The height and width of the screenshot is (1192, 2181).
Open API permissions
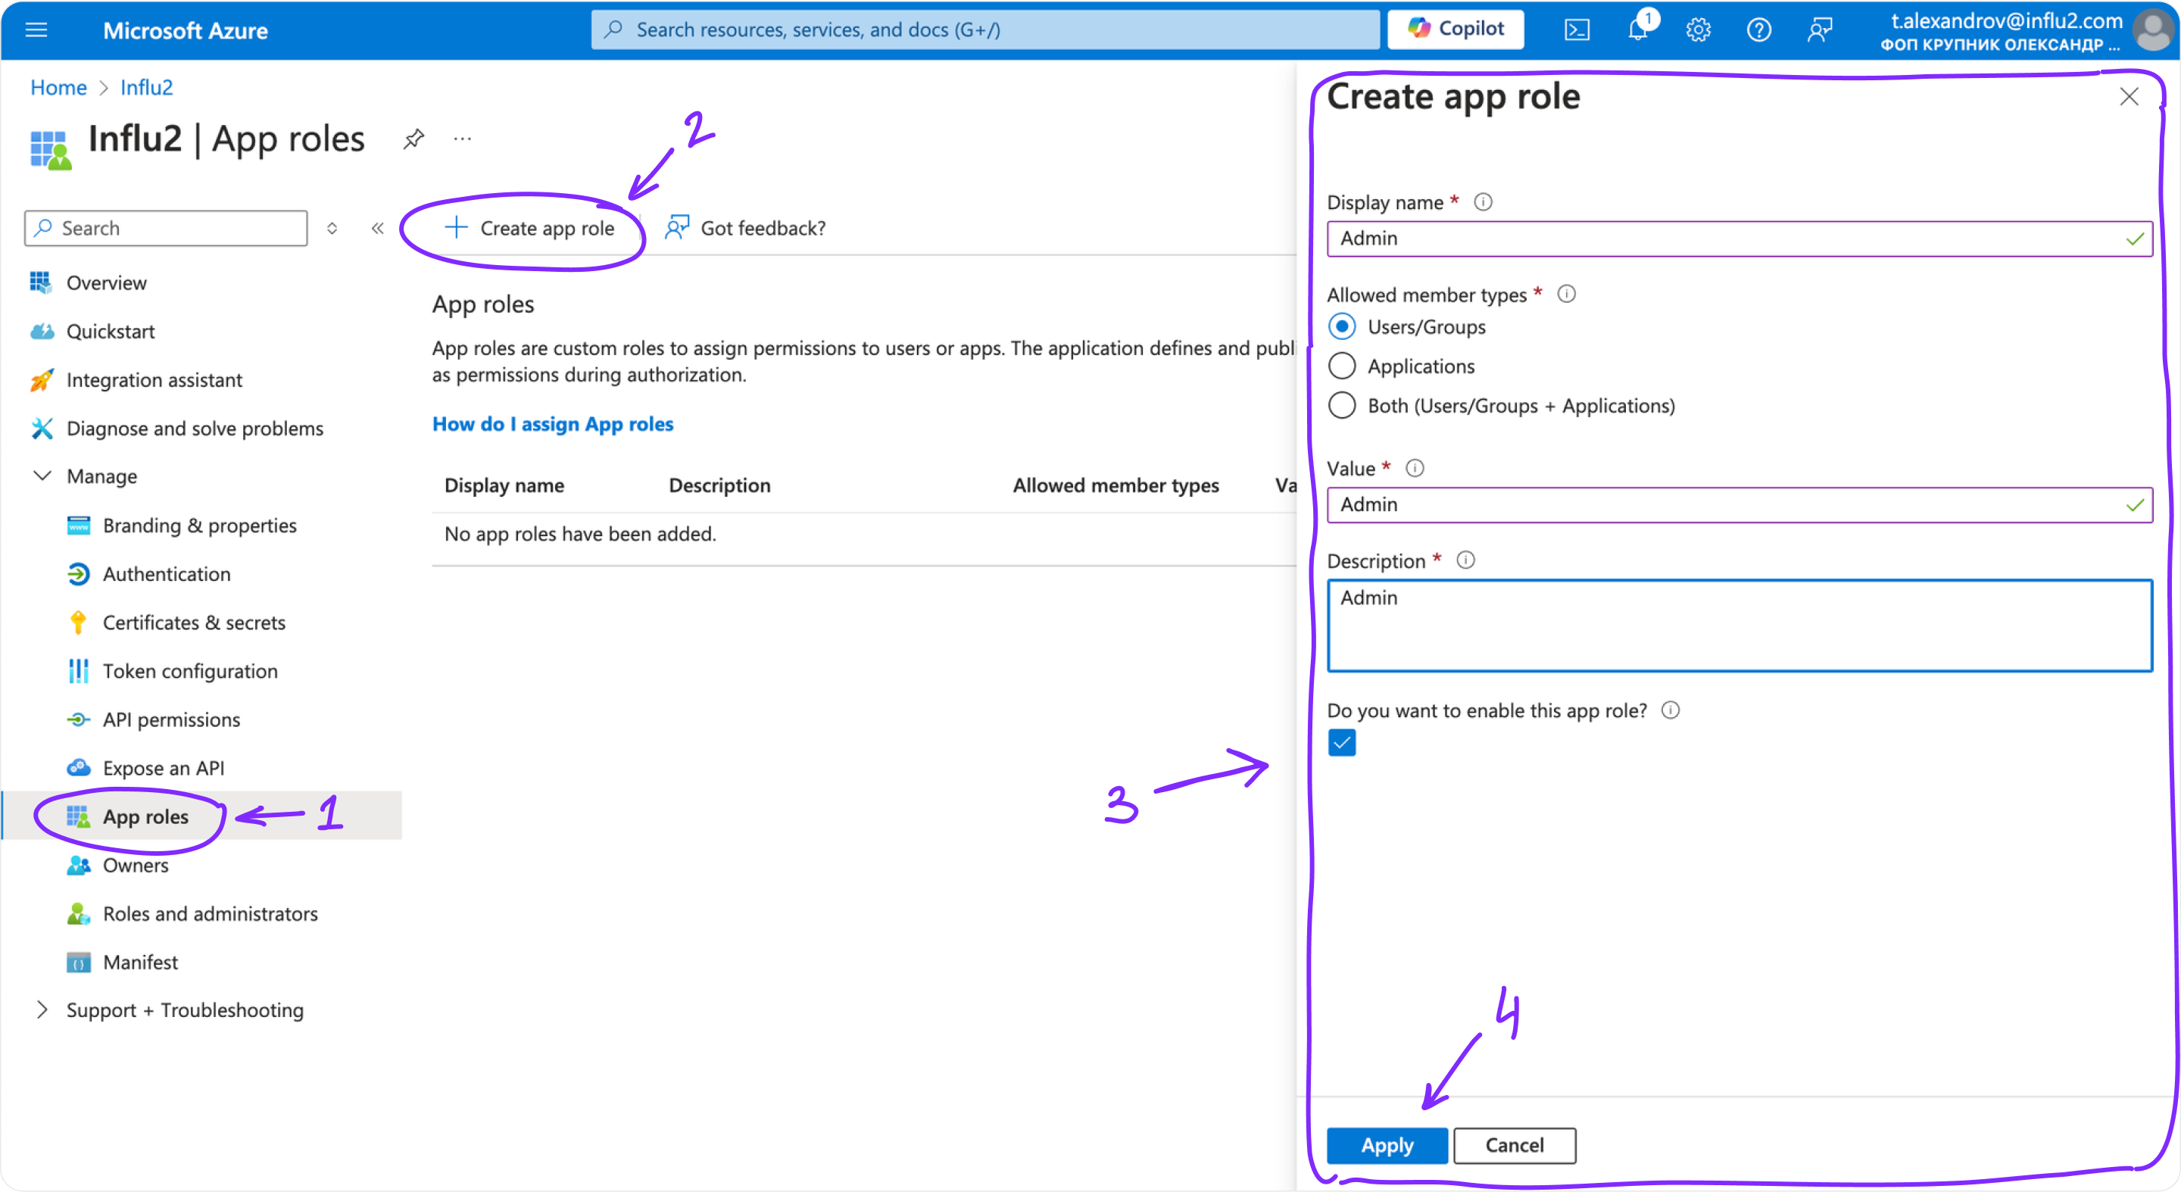(172, 719)
